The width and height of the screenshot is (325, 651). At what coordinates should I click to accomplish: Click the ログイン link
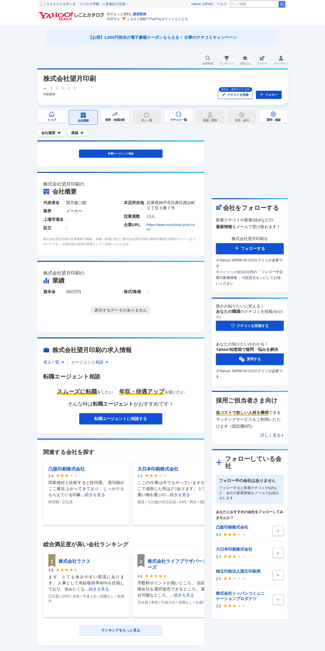113,19
